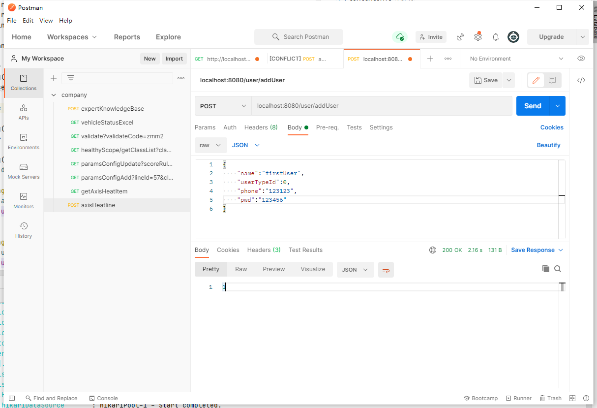Search the response body with magnifier icon

tap(558, 269)
